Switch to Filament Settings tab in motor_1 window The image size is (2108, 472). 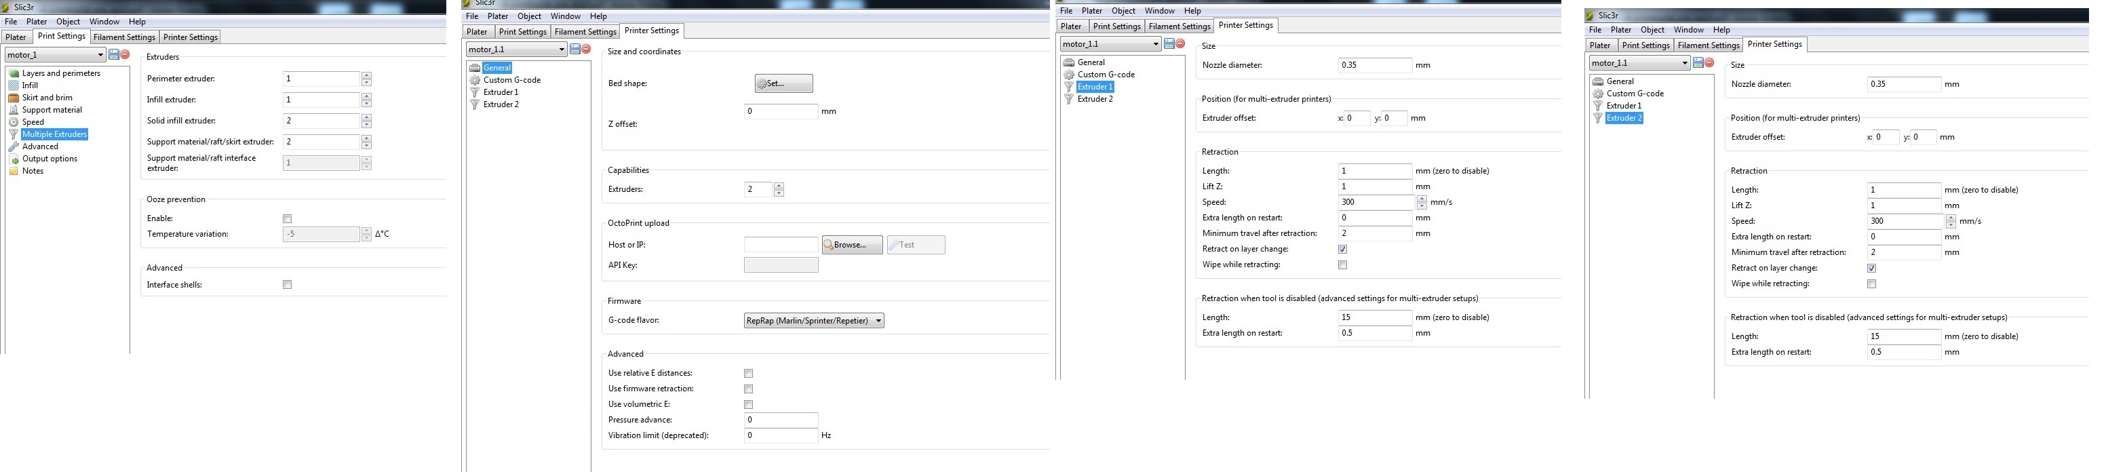pyautogui.click(x=124, y=37)
